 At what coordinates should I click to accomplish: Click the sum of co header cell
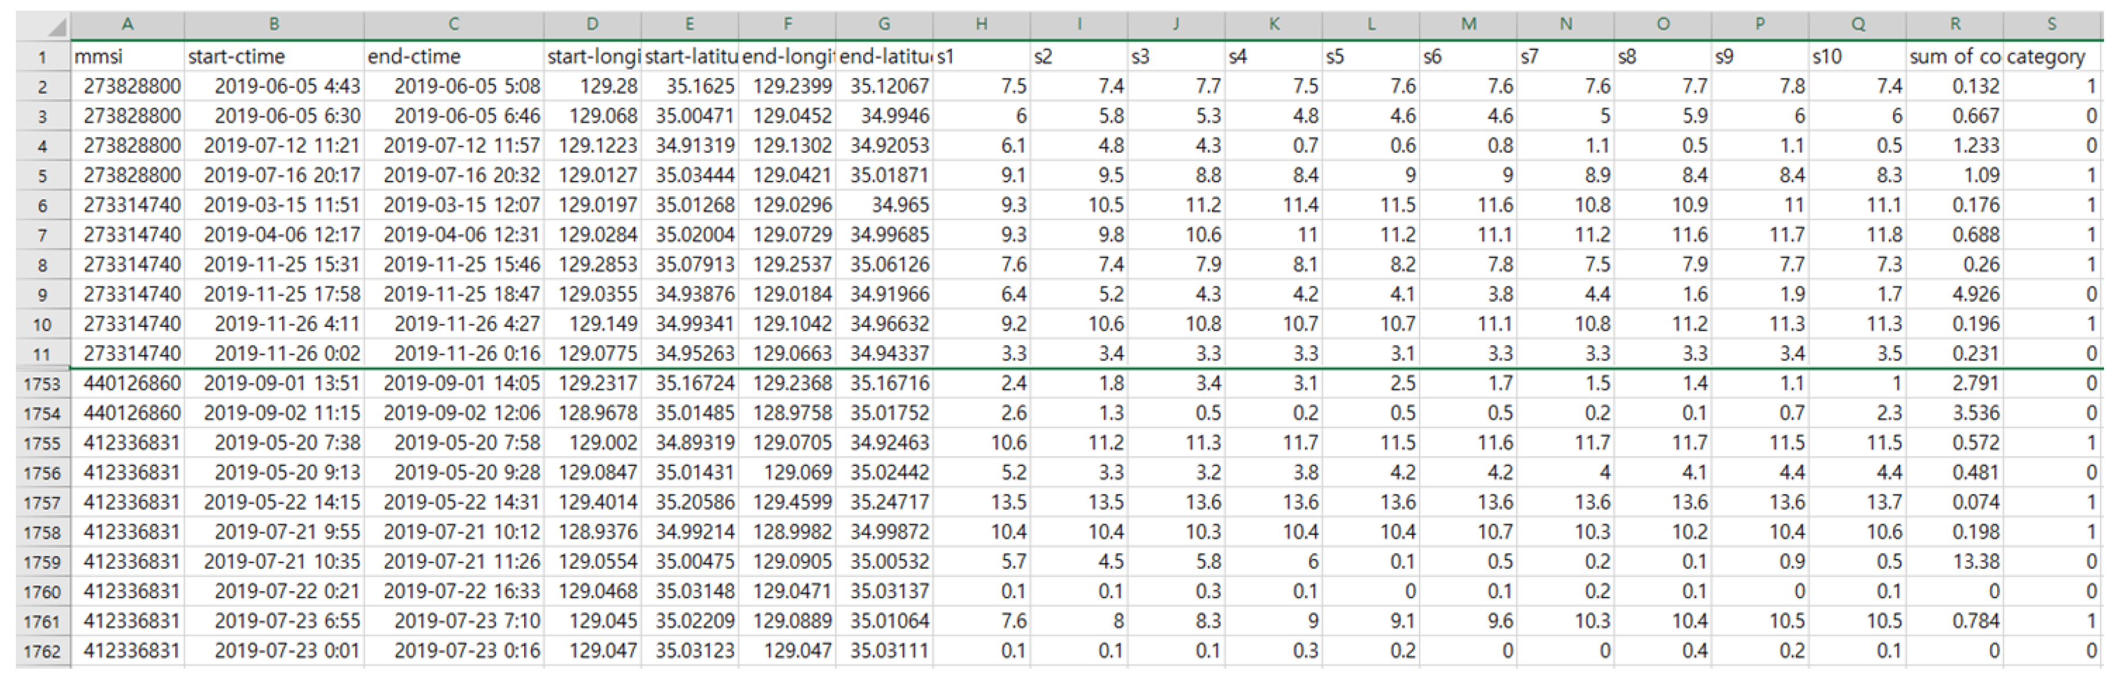tap(1954, 57)
